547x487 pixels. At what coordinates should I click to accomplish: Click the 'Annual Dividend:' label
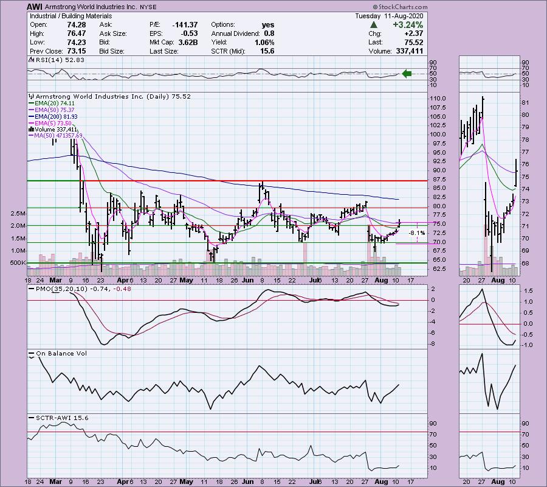(235, 33)
